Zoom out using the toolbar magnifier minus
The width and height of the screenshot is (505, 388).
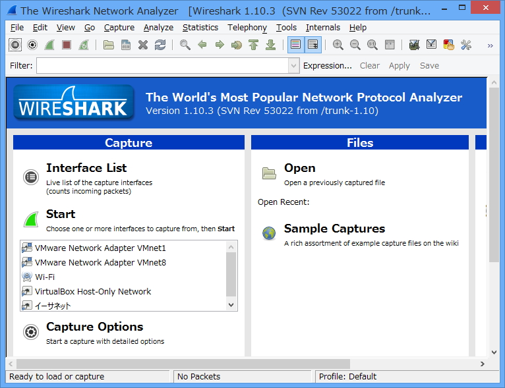355,45
